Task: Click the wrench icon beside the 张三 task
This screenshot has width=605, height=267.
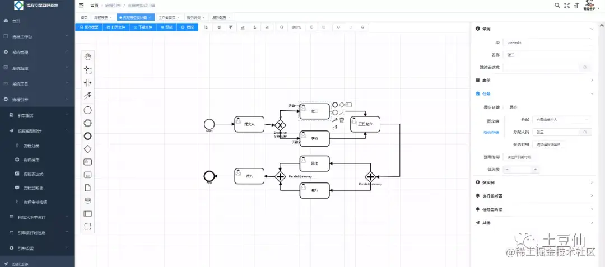Action: click(335, 120)
